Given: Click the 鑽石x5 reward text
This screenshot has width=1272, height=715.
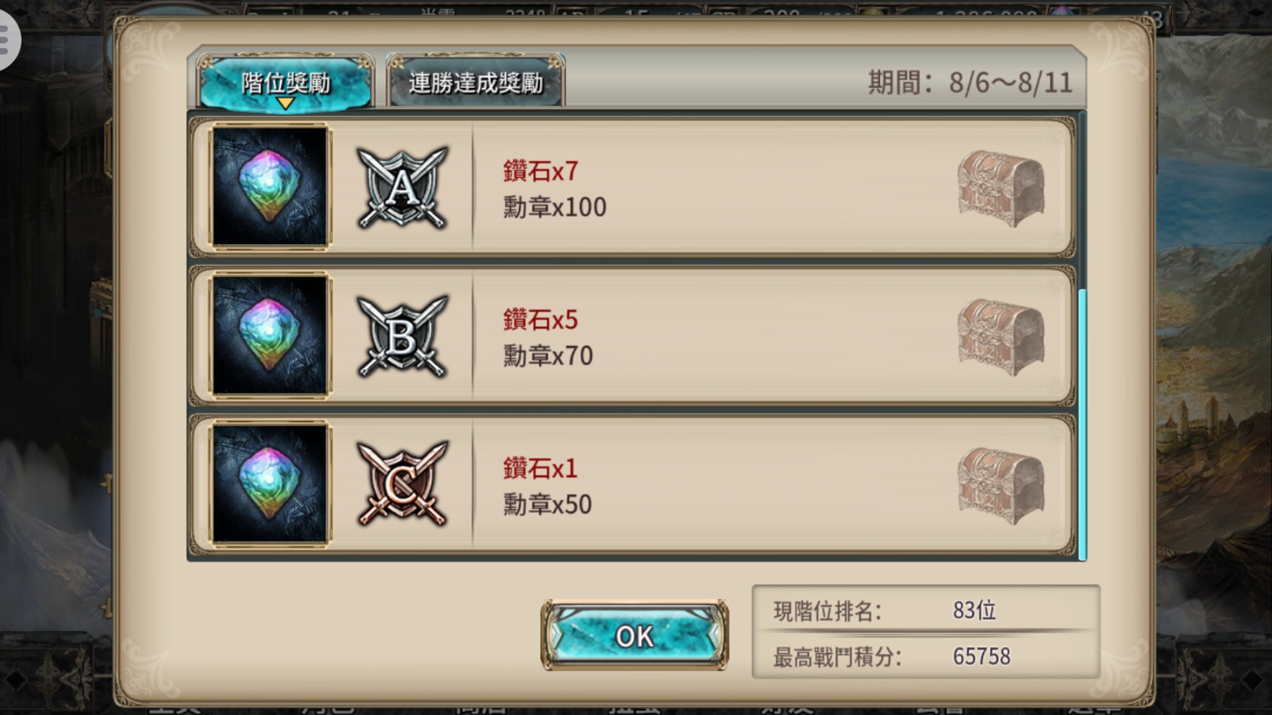Looking at the screenshot, I should (x=540, y=320).
